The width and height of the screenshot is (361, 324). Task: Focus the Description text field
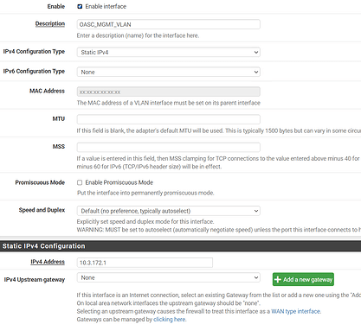tap(169, 24)
